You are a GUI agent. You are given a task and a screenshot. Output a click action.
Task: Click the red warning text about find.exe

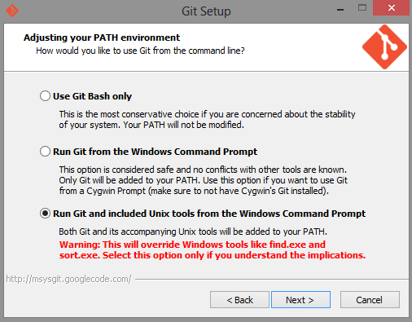213,249
